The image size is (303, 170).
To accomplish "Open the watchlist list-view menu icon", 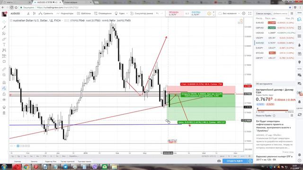I will click(292, 14).
